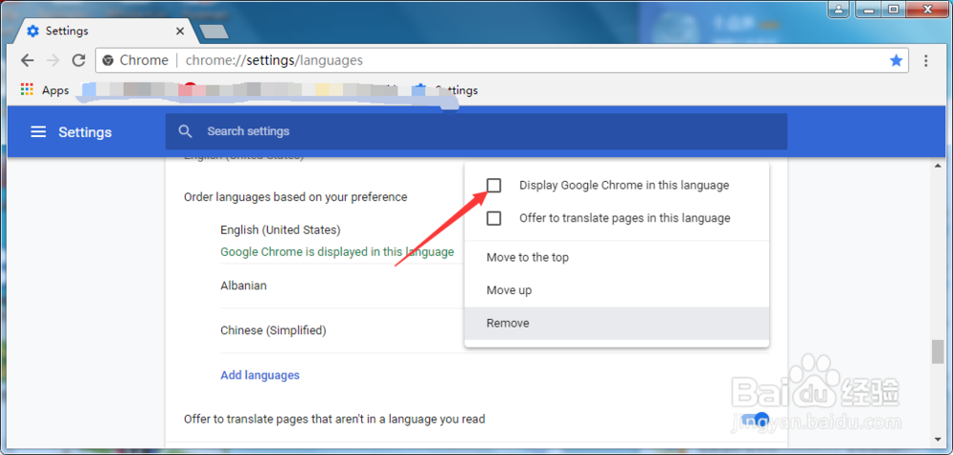Click the search magnifier icon

tap(186, 131)
